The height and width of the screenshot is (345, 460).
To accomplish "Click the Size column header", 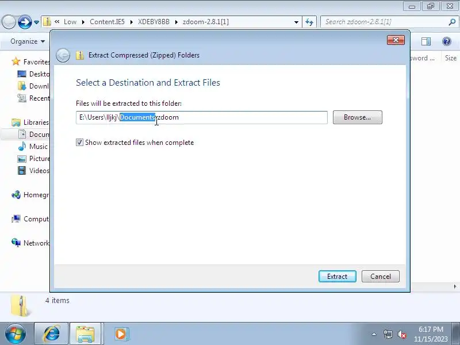I will [451, 58].
